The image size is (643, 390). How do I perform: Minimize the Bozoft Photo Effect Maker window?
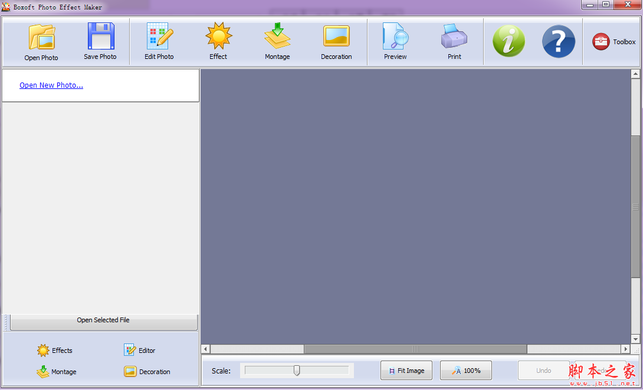click(590, 5)
